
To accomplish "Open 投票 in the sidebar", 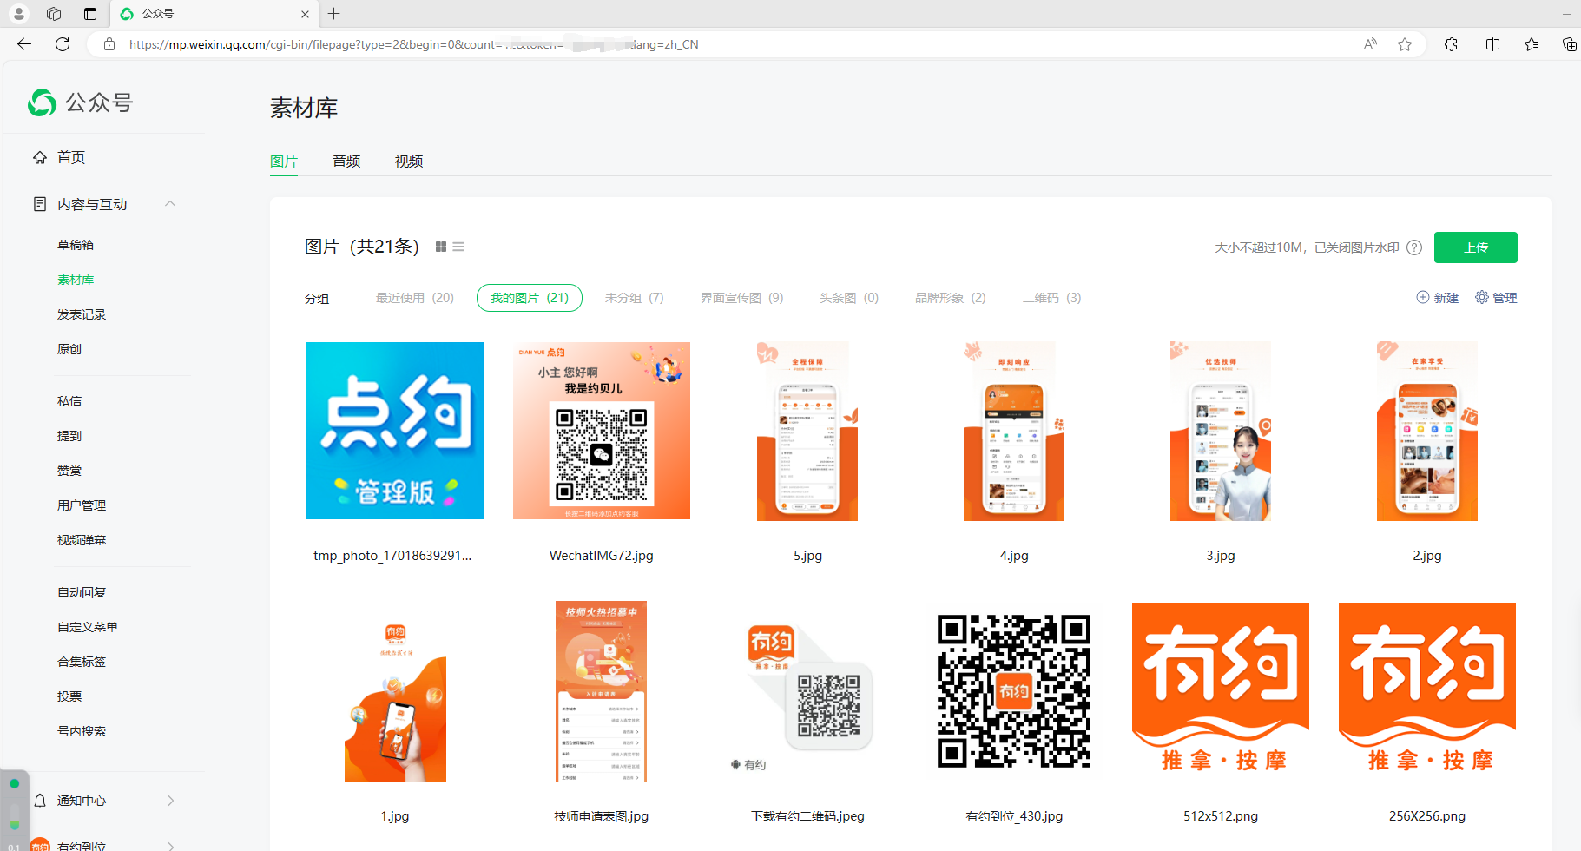I will tap(69, 696).
